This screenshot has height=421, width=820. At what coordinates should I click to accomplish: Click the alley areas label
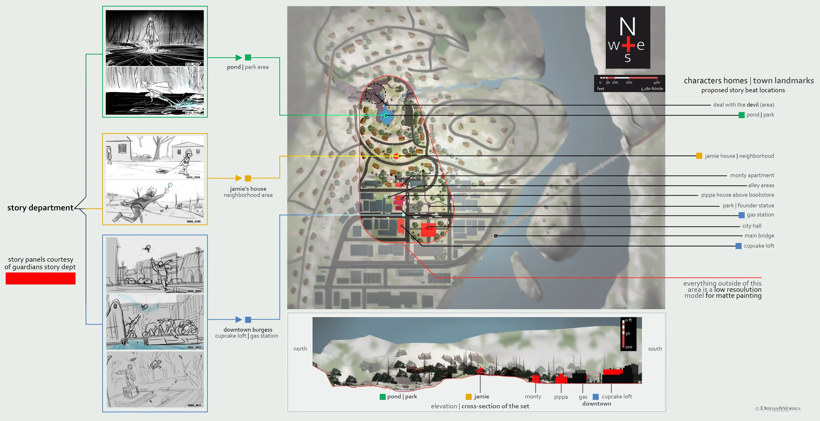[x=761, y=185]
